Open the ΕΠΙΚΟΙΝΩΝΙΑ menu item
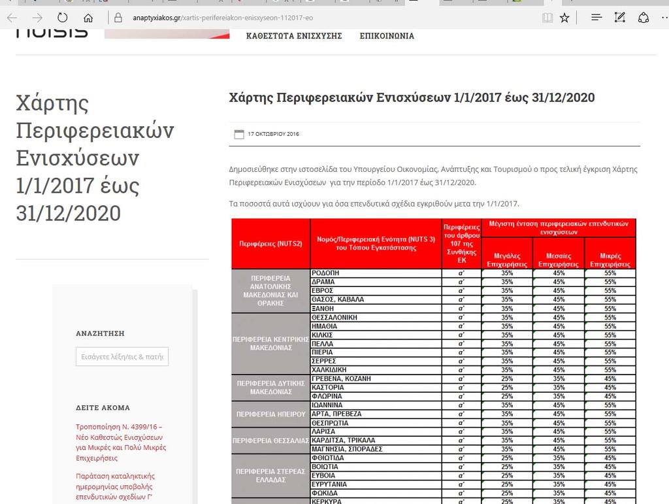The height and width of the screenshot is (504, 669). pos(387,36)
